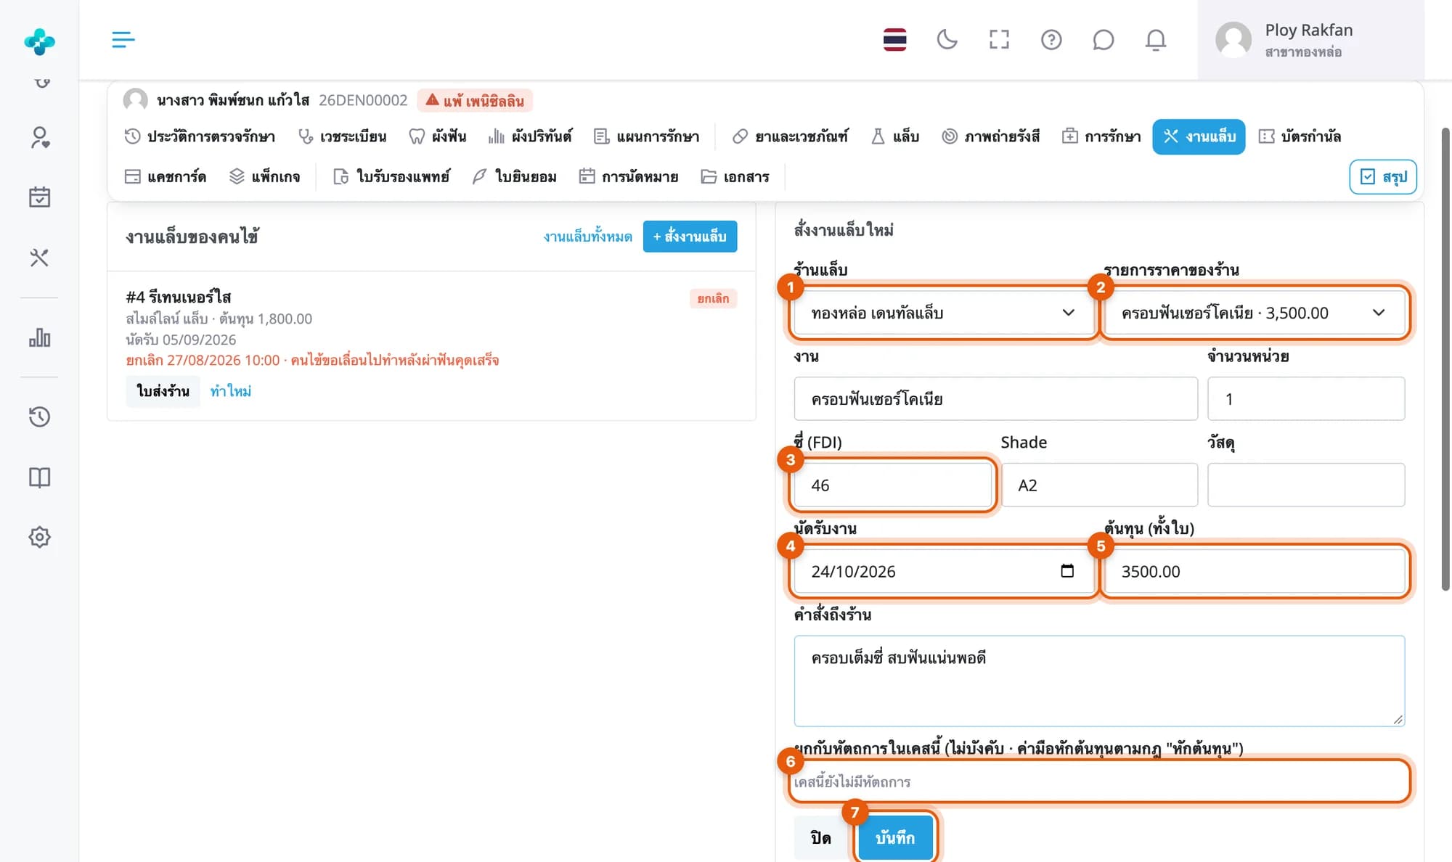This screenshot has width=1452, height=862.
Task: Click the page vertical scrollbar
Action: tap(1445, 359)
